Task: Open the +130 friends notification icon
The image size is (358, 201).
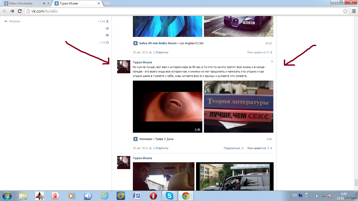Action: (103, 21)
